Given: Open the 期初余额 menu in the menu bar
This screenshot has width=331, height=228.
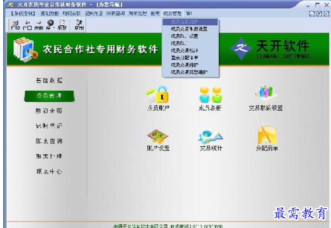Looking at the screenshot, I should [72, 14].
